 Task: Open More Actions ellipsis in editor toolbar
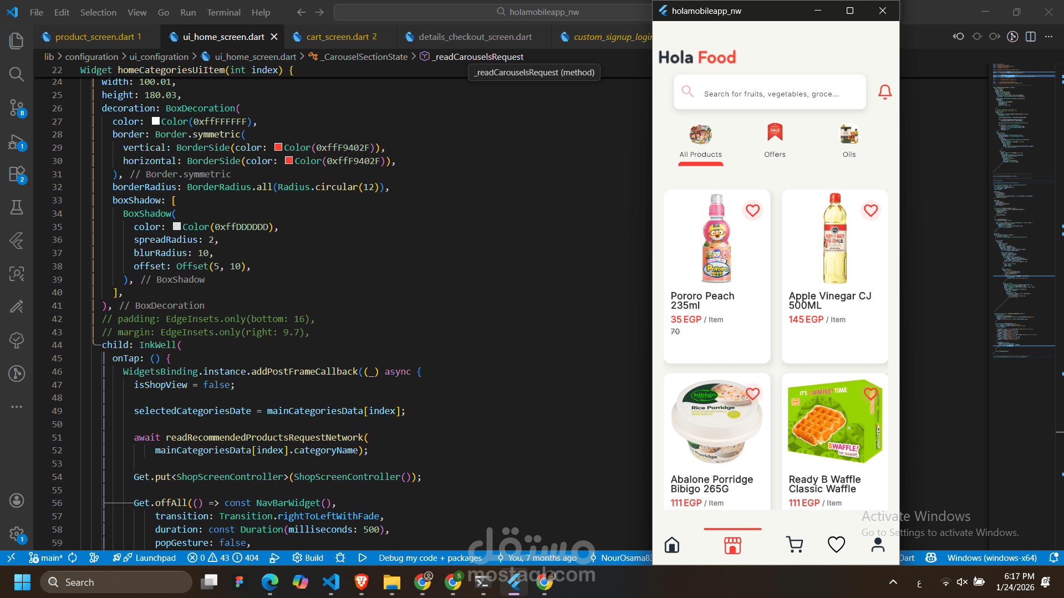click(1048, 37)
